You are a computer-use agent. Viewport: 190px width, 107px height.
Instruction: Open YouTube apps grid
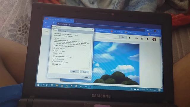click(x=142, y=39)
